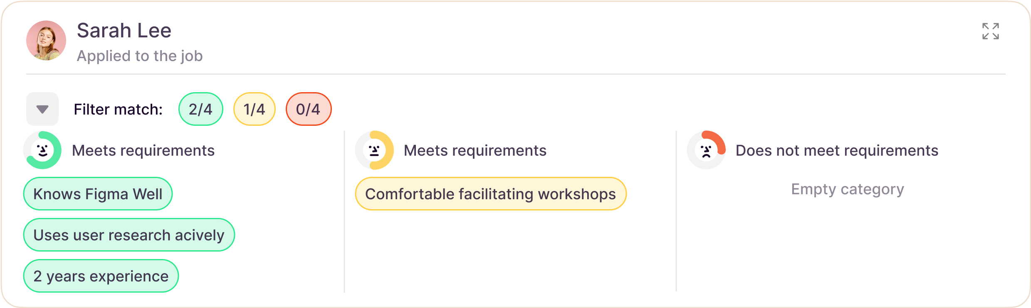
Task: Select the yellow 1/4 filter badge
Action: pyautogui.click(x=255, y=109)
